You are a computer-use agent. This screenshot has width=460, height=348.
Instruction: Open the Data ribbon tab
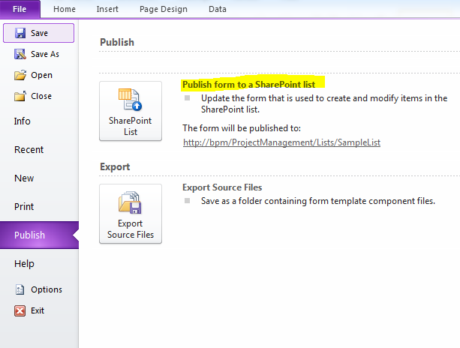coord(218,9)
